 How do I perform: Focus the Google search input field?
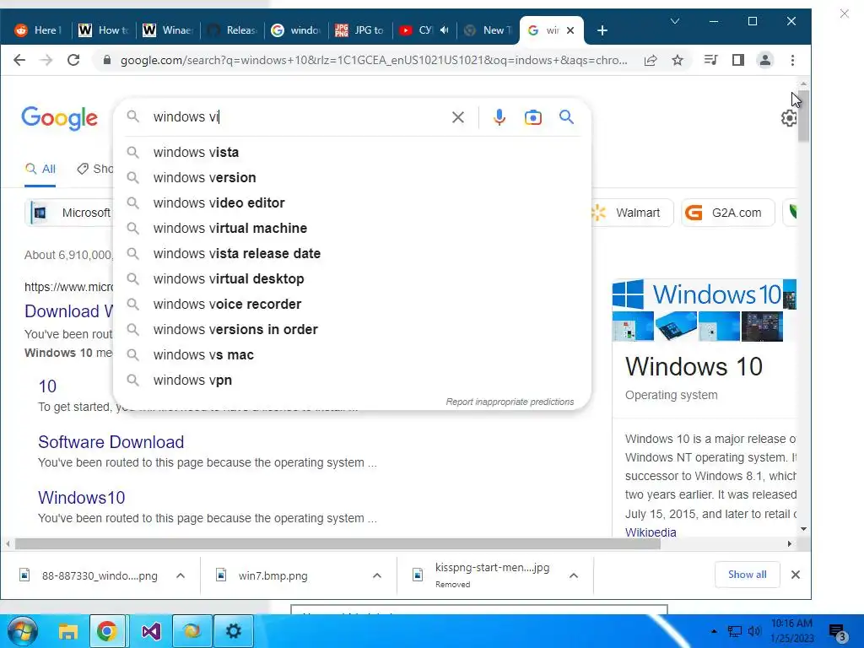click(x=298, y=116)
